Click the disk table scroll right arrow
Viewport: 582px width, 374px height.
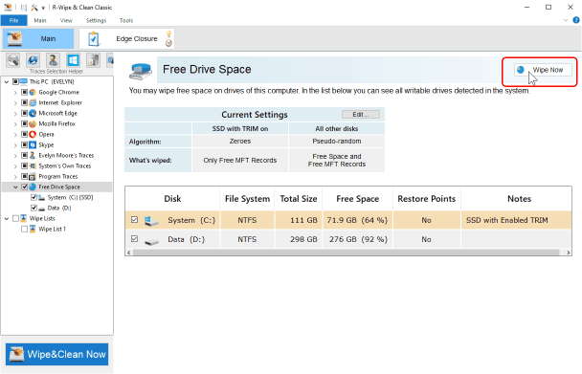pos(569,253)
